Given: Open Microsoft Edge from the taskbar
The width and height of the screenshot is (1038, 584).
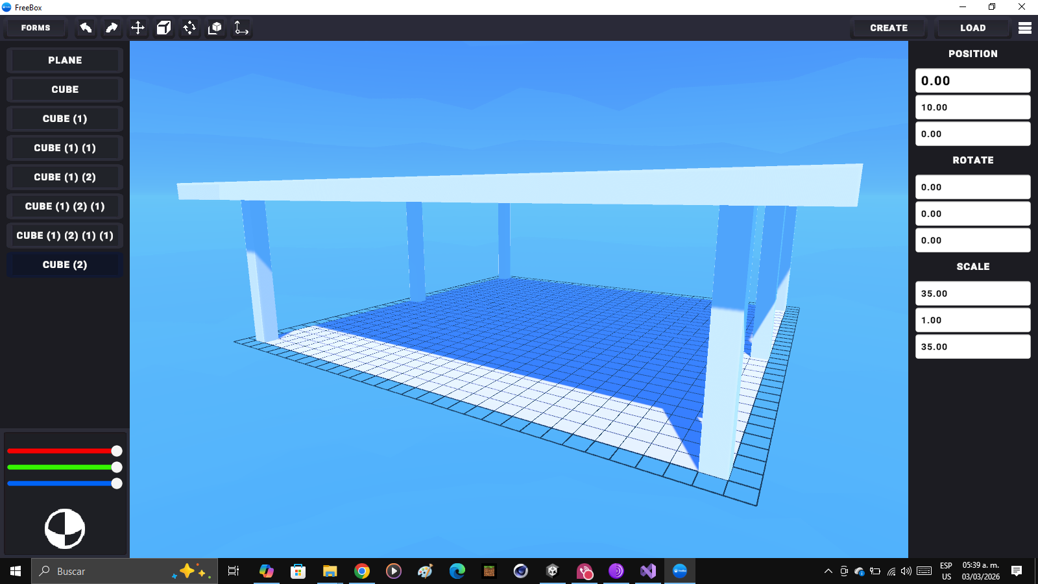Looking at the screenshot, I should coord(457,571).
